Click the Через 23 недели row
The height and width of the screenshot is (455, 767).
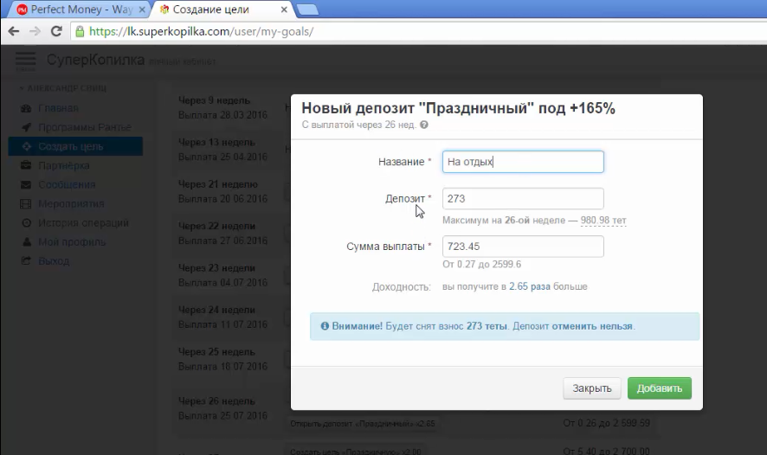coord(222,275)
